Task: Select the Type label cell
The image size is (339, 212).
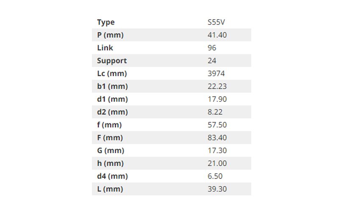Action: 106,22
